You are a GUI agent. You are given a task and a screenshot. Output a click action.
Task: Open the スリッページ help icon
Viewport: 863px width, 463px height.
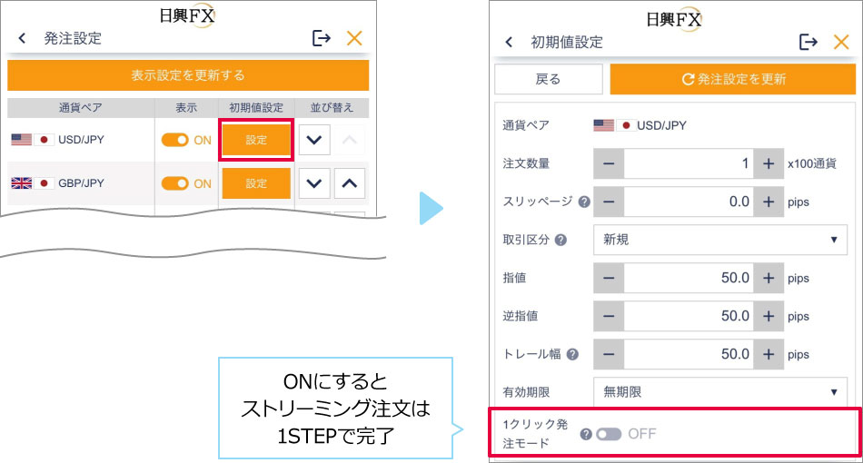coord(584,202)
